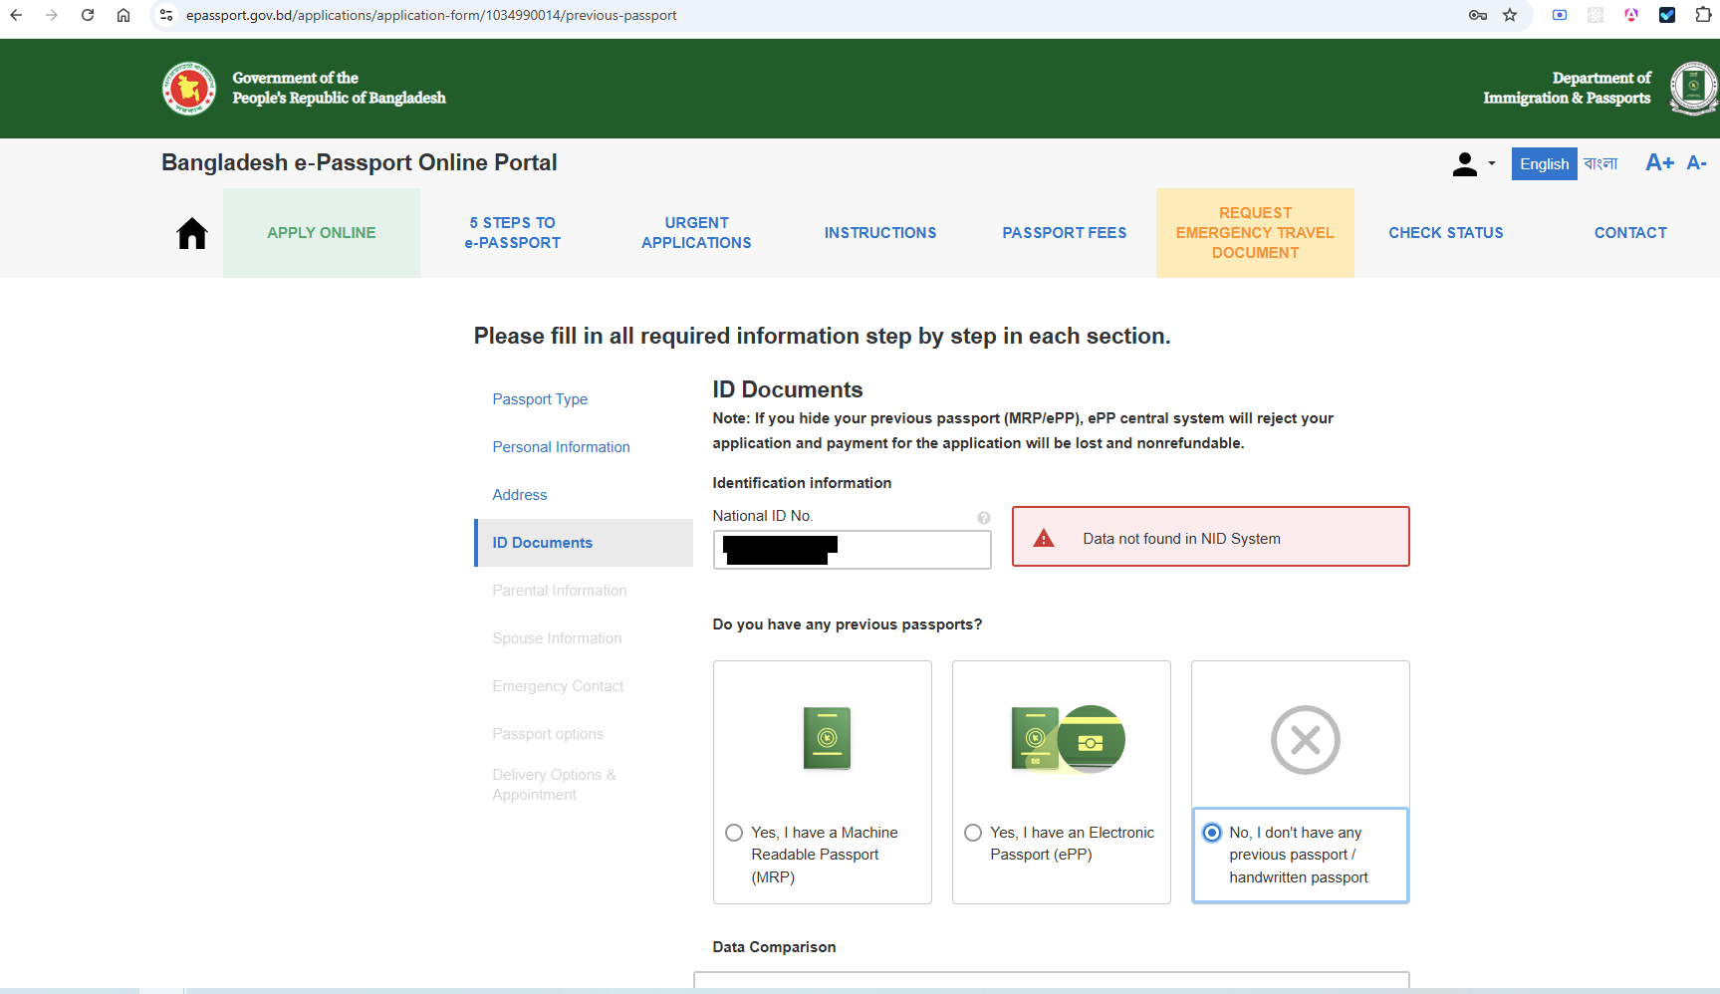Open the CONTACT menu item
Screen dimensions: 1720x994
(1630, 233)
